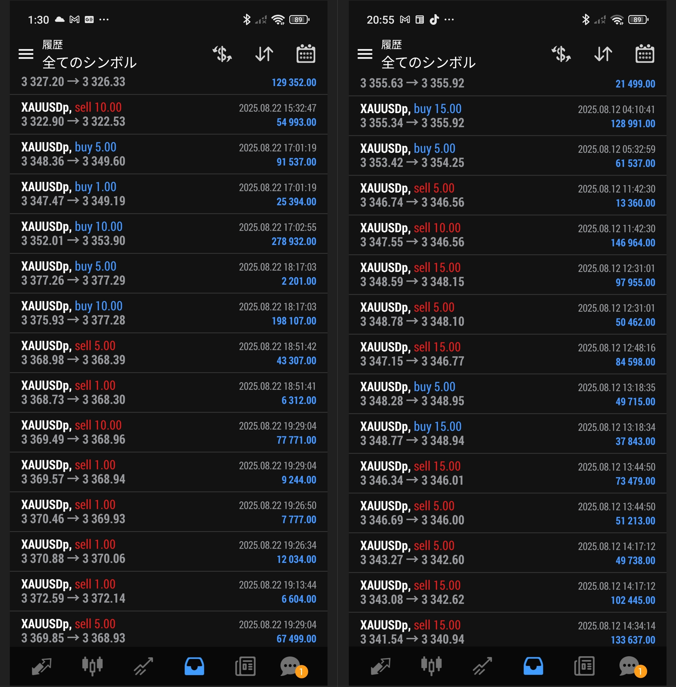Tap sort arrows icon on left screen
The image size is (676, 687).
tap(264, 54)
